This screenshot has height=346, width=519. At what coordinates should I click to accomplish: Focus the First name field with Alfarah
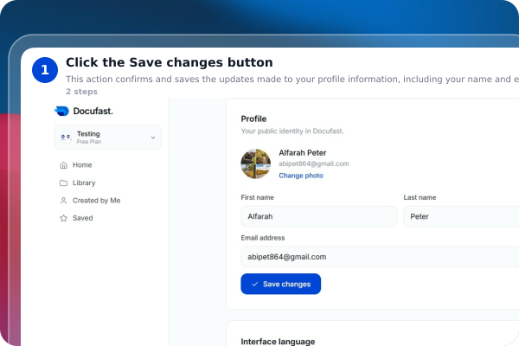pos(319,216)
